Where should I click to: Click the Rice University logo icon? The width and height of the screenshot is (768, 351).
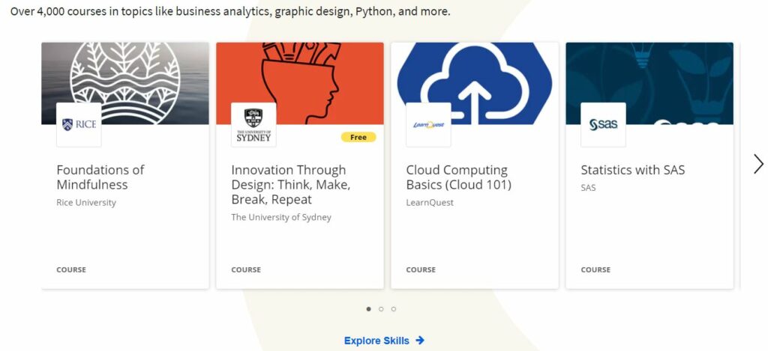click(79, 125)
